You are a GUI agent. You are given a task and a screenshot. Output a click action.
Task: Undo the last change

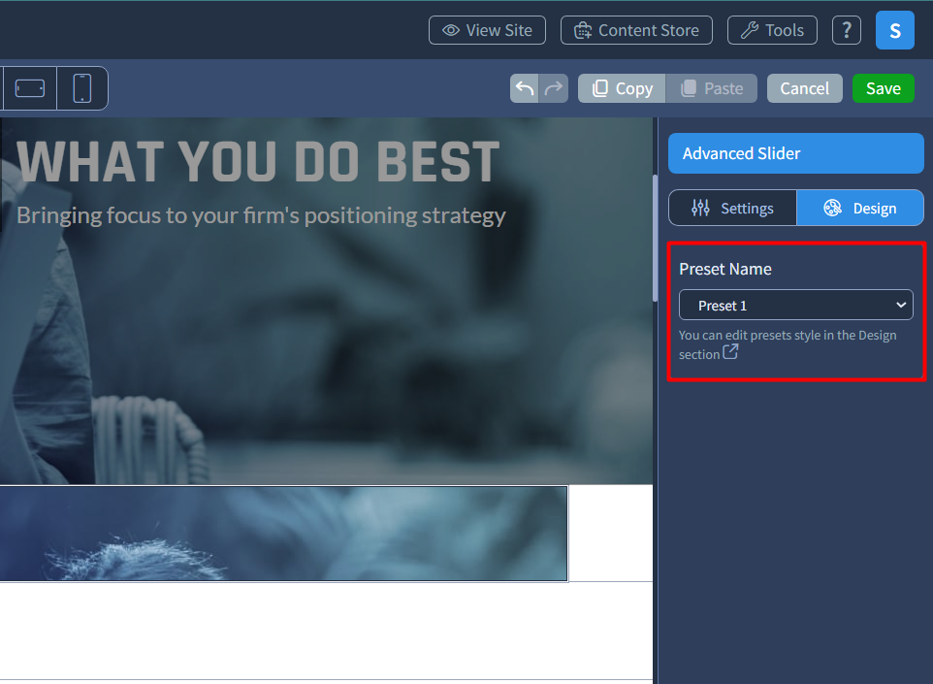(x=525, y=88)
